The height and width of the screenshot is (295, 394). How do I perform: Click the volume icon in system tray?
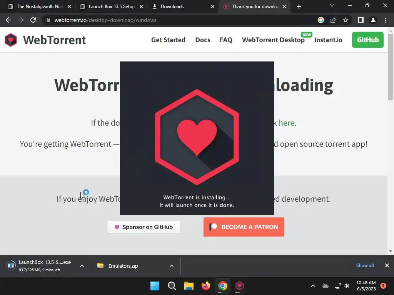[347, 286]
